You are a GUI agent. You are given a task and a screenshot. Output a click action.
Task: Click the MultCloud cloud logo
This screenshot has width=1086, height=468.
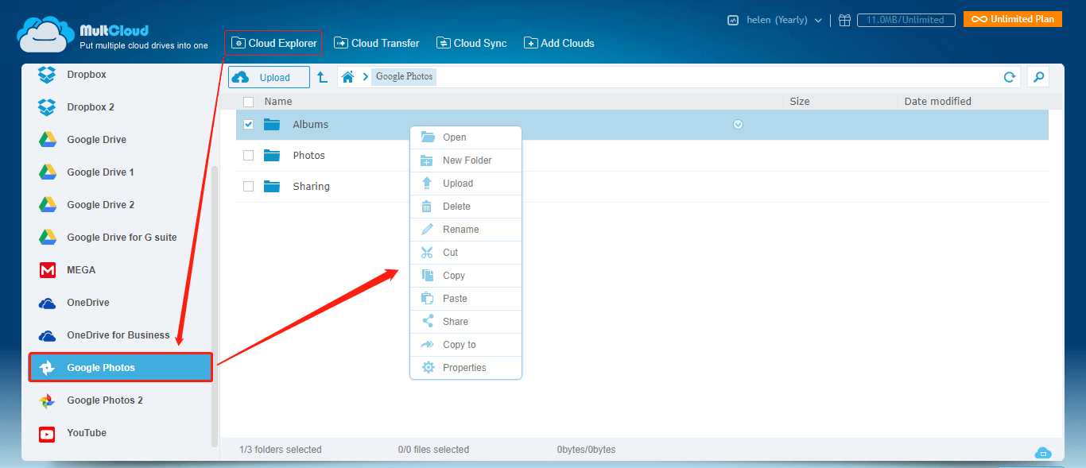(46, 34)
